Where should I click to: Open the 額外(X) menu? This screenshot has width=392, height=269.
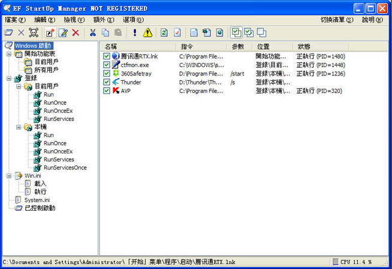tap(104, 20)
